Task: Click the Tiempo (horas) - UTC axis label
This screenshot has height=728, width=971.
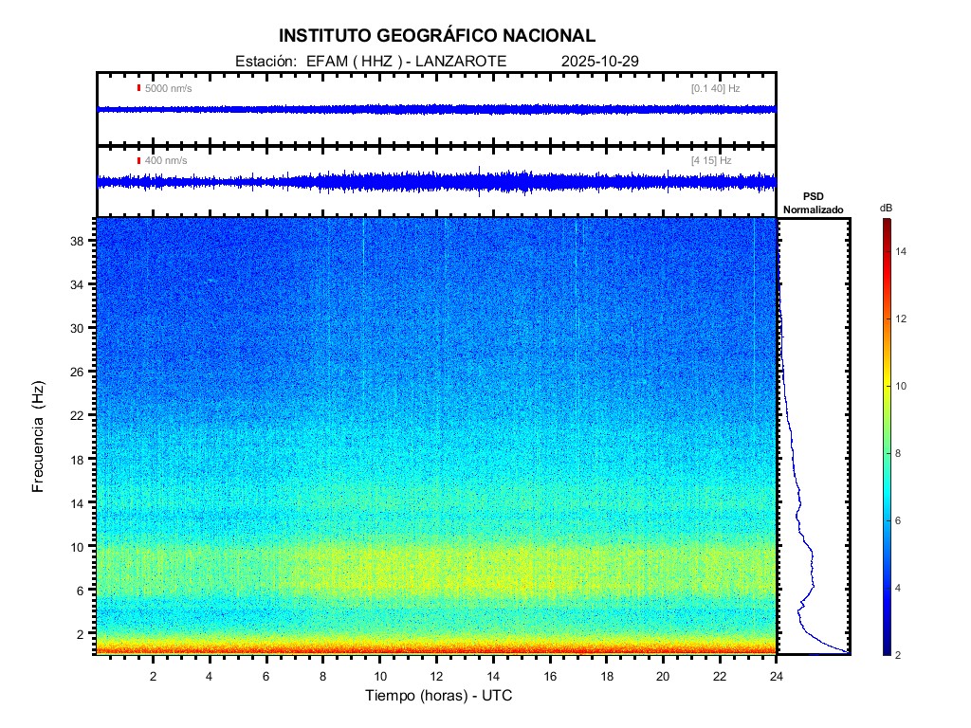Action: [439, 696]
